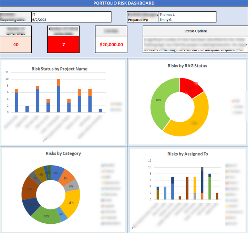Select the cell containing IT
The height and width of the screenshot is (233, 248).
[71, 15]
